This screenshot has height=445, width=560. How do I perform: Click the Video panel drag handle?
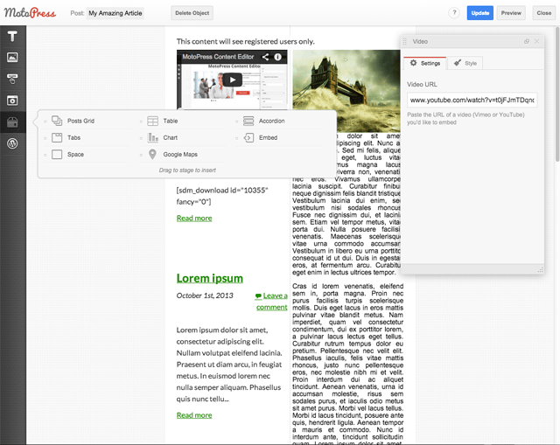coord(404,41)
